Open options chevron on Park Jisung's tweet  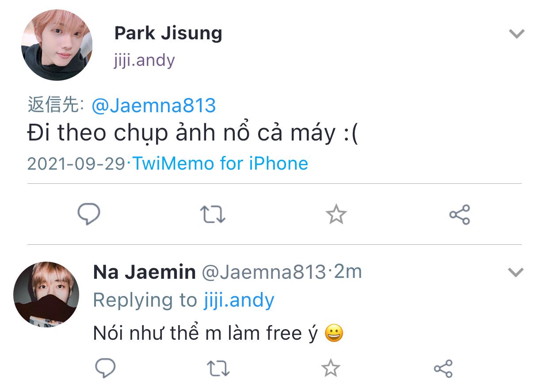point(516,34)
